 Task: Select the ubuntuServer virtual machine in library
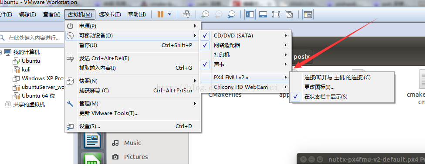pyautogui.click(x=43, y=87)
